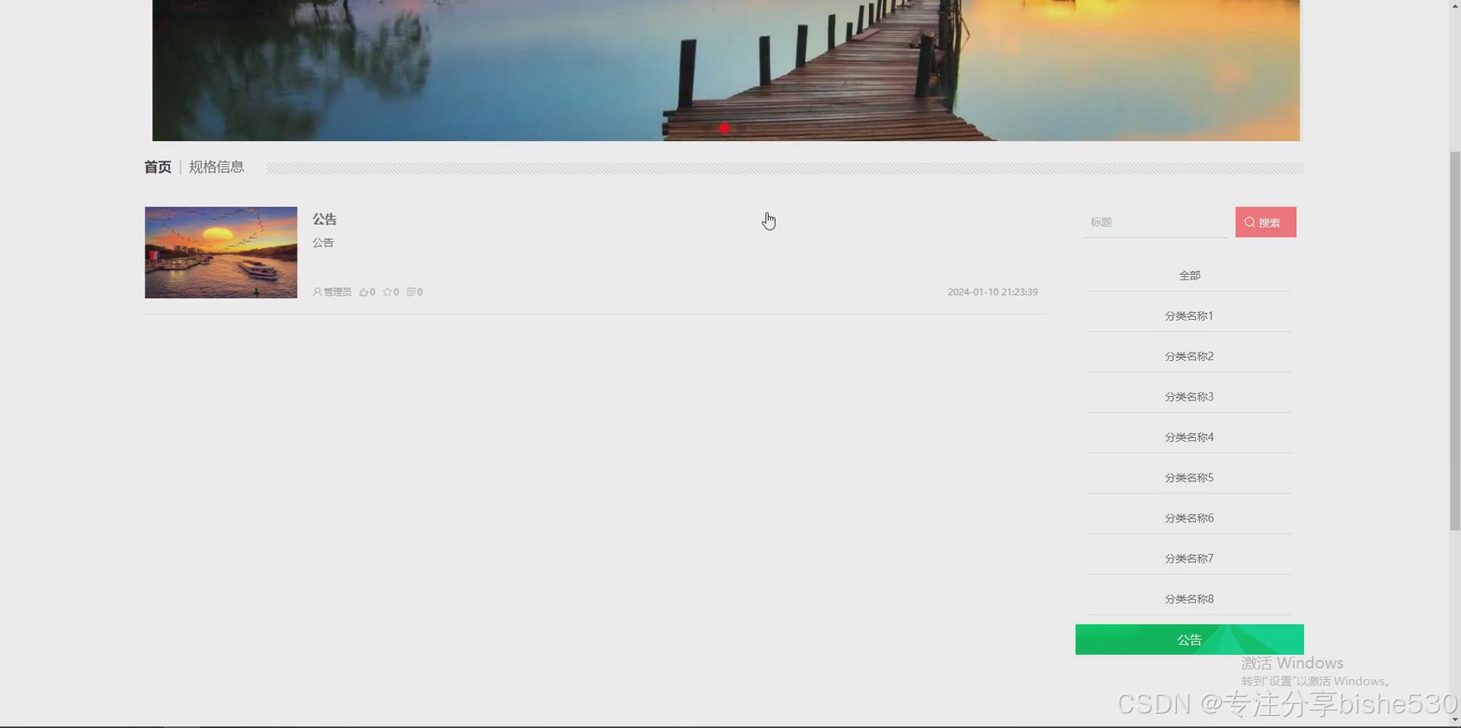
Task: Click the comment count icon on 公告 post
Action: click(411, 292)
